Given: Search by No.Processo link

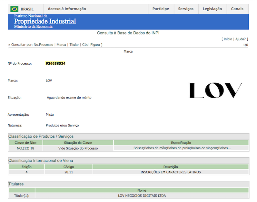Looking at the screenshot, I should 44,45.
